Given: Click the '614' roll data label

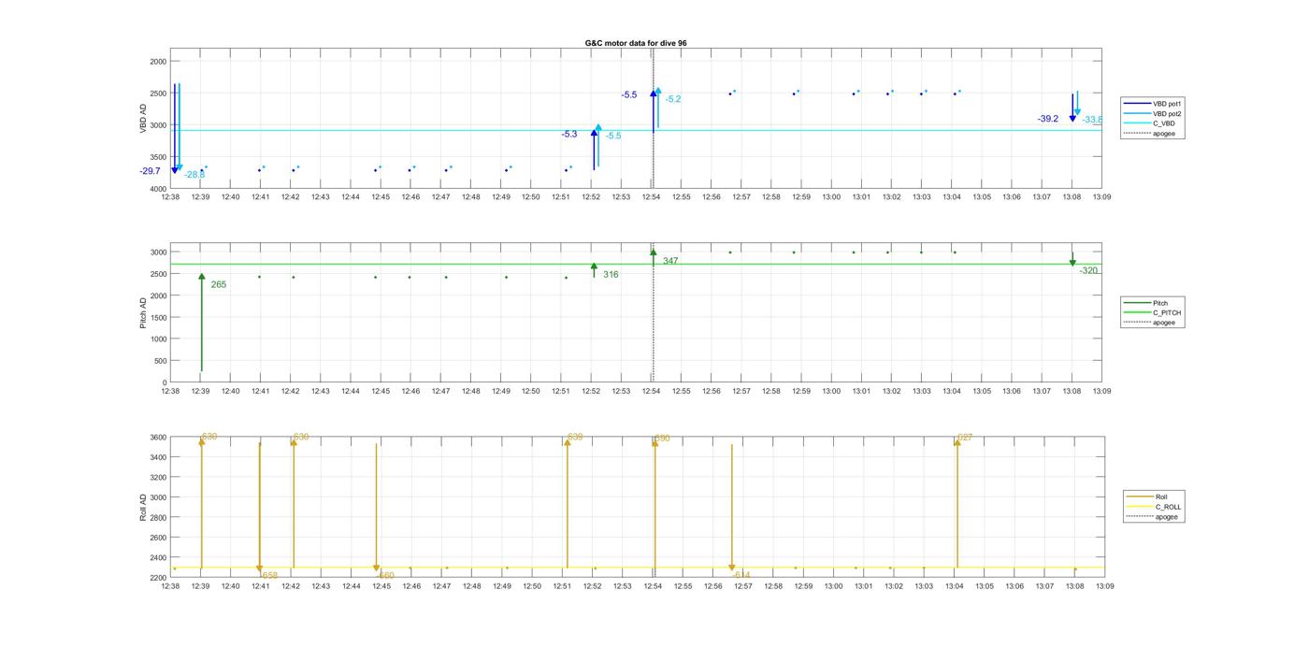Looking at the screenshot, I should [x=741, y=575].
